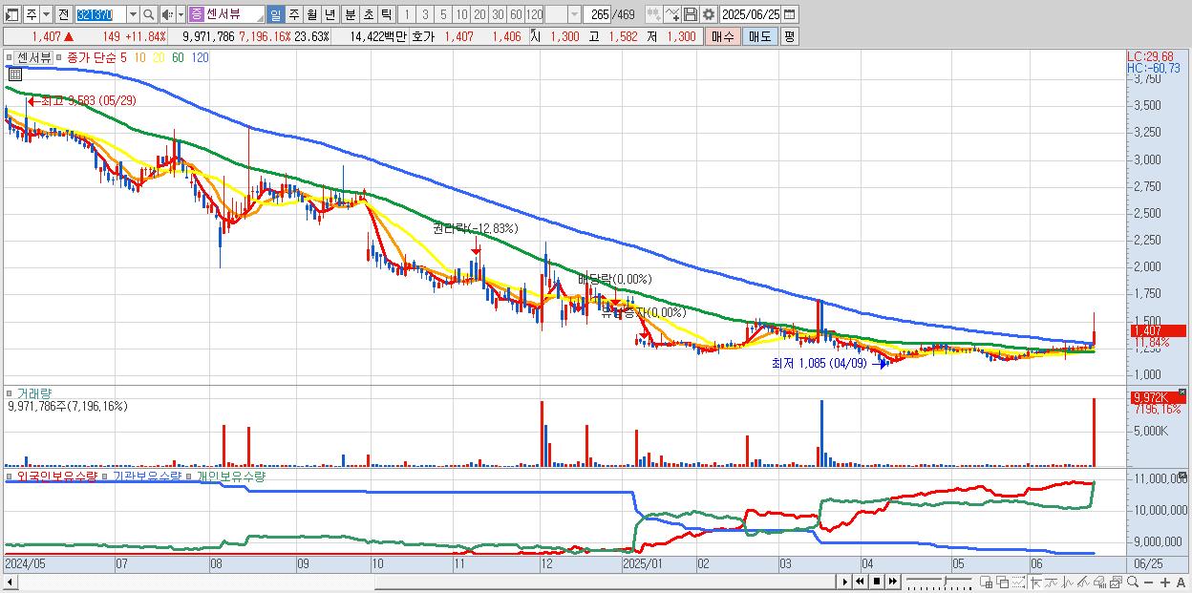Viewport: 1192px width, 593px height.
Task: Click the green 60 moving average legend label
Action: click(178, 57)
